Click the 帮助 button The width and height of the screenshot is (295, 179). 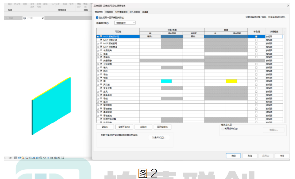tap(282, 156)
